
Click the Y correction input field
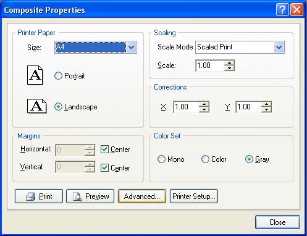tap(249, 107)
